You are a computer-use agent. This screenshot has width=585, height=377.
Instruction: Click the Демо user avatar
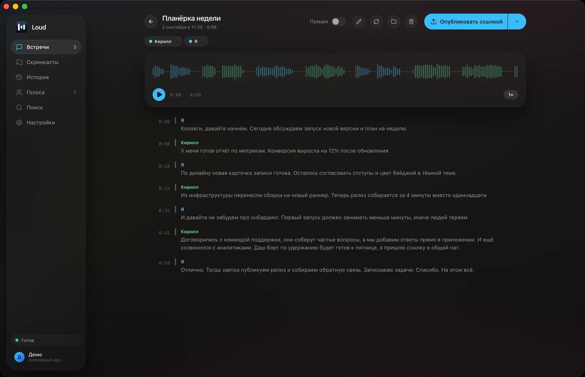point(19,357)
